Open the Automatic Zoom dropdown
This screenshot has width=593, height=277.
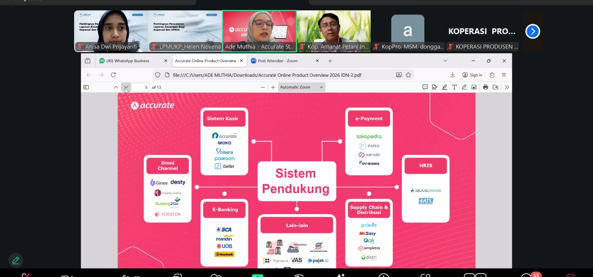(302, 87)
